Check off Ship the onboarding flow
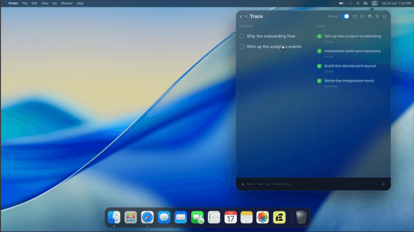Viewport: 414px width, 232px height. tap(242, 36)
